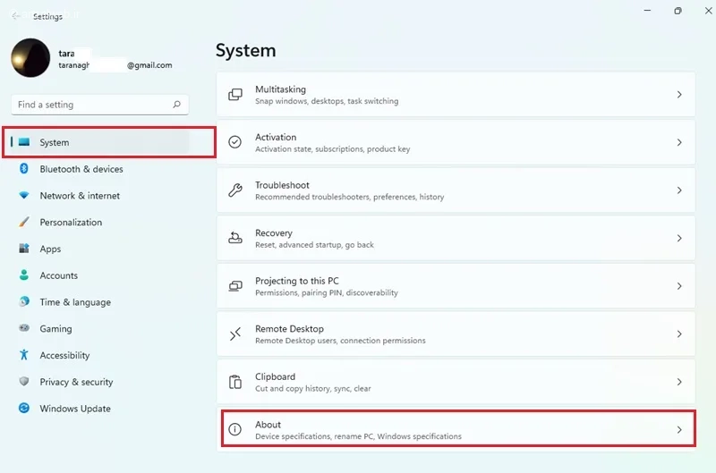Click the Network & internet Wi-Fi icon
This screenshot has height=473, width=716.
[24, 196]
